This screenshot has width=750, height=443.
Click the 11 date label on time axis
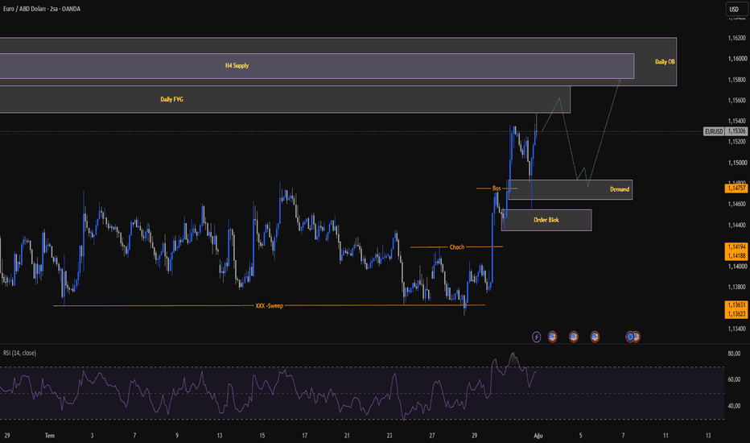click(x=666, y=435)
